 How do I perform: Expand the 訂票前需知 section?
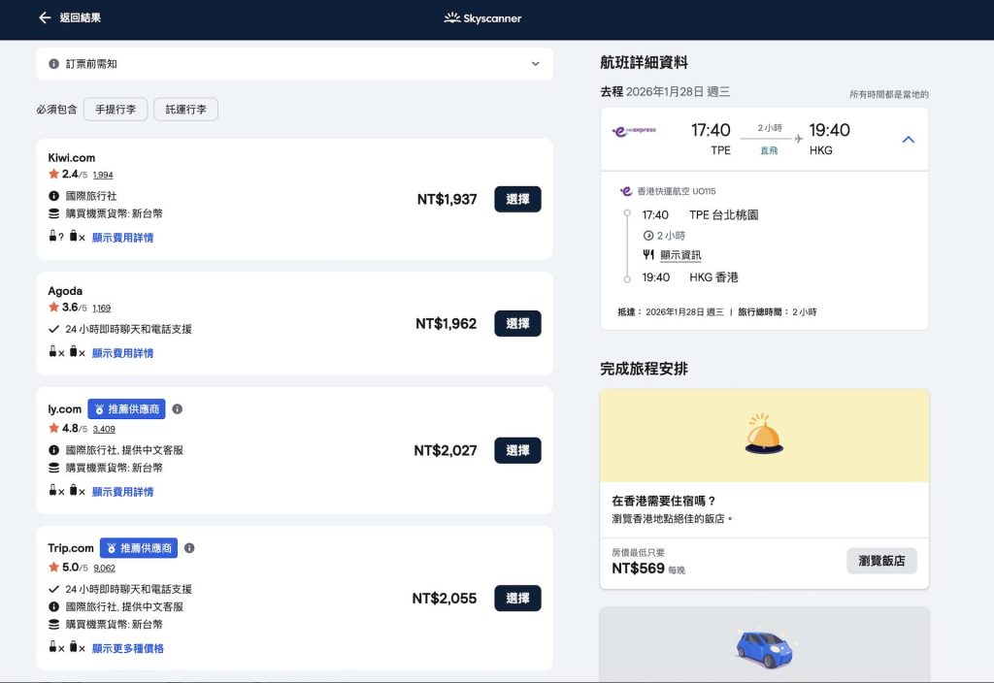point(534,64)
